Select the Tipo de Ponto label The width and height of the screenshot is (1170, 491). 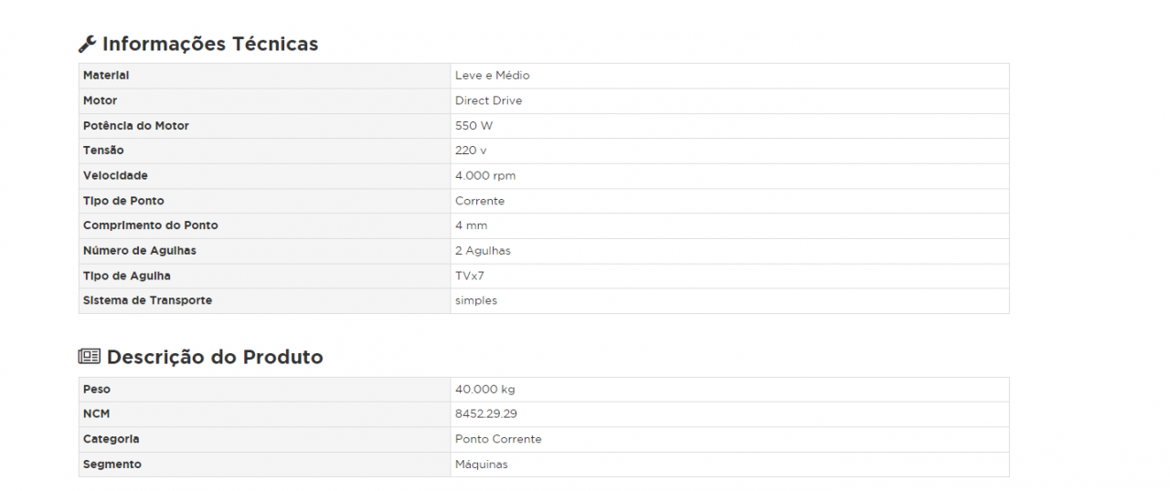123,201
